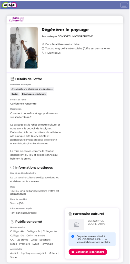Screen dimensions: 130x264
Task: Select the Arts visuels, arts plastiques tag
Action: [x=32, y=89]
